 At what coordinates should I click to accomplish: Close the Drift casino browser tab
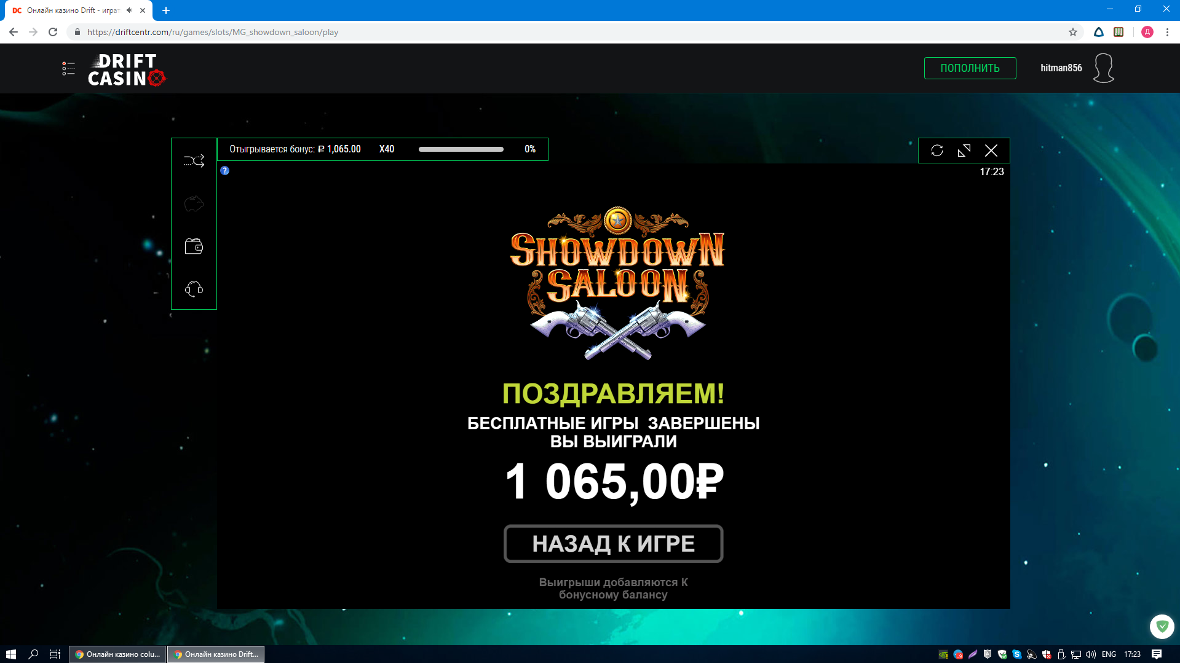pos(143,10)
